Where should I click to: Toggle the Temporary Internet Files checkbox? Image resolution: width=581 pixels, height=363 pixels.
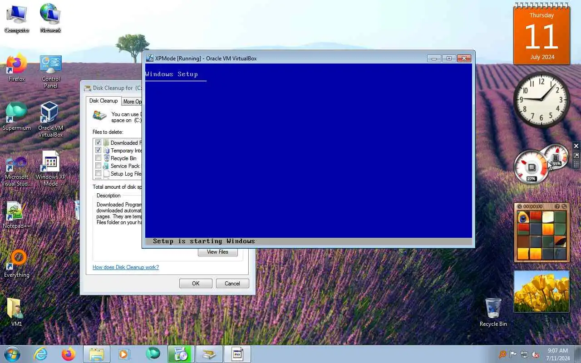(98, 150)
